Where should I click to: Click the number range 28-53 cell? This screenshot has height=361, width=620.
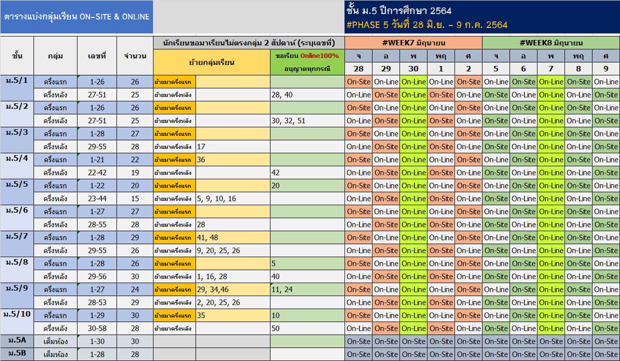click(x=97, y=303)
